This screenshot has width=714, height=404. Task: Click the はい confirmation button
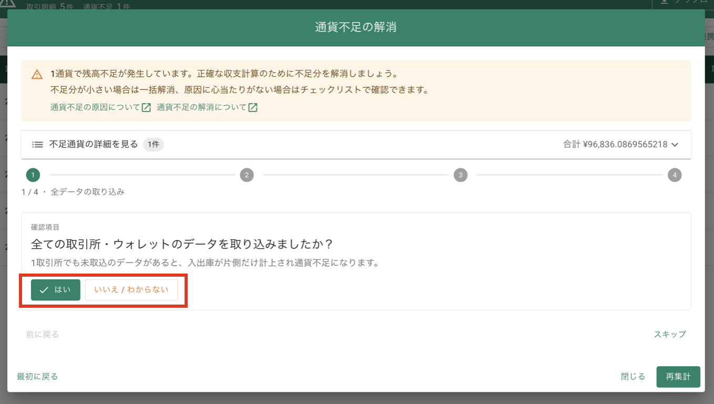(55, 290)
